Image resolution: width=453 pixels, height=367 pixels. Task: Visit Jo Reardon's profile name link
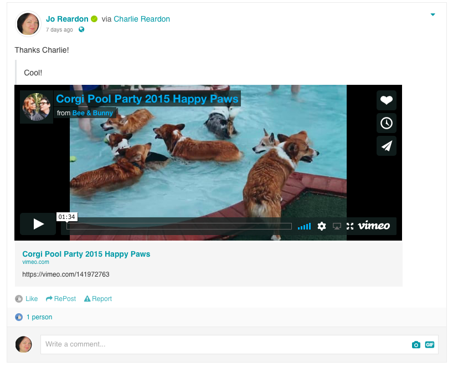(x=67, y=19)
